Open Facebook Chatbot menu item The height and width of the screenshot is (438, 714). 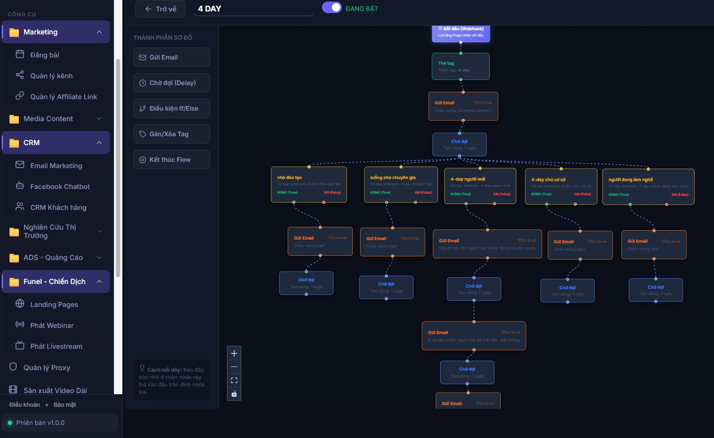click(x=59, y=186)
